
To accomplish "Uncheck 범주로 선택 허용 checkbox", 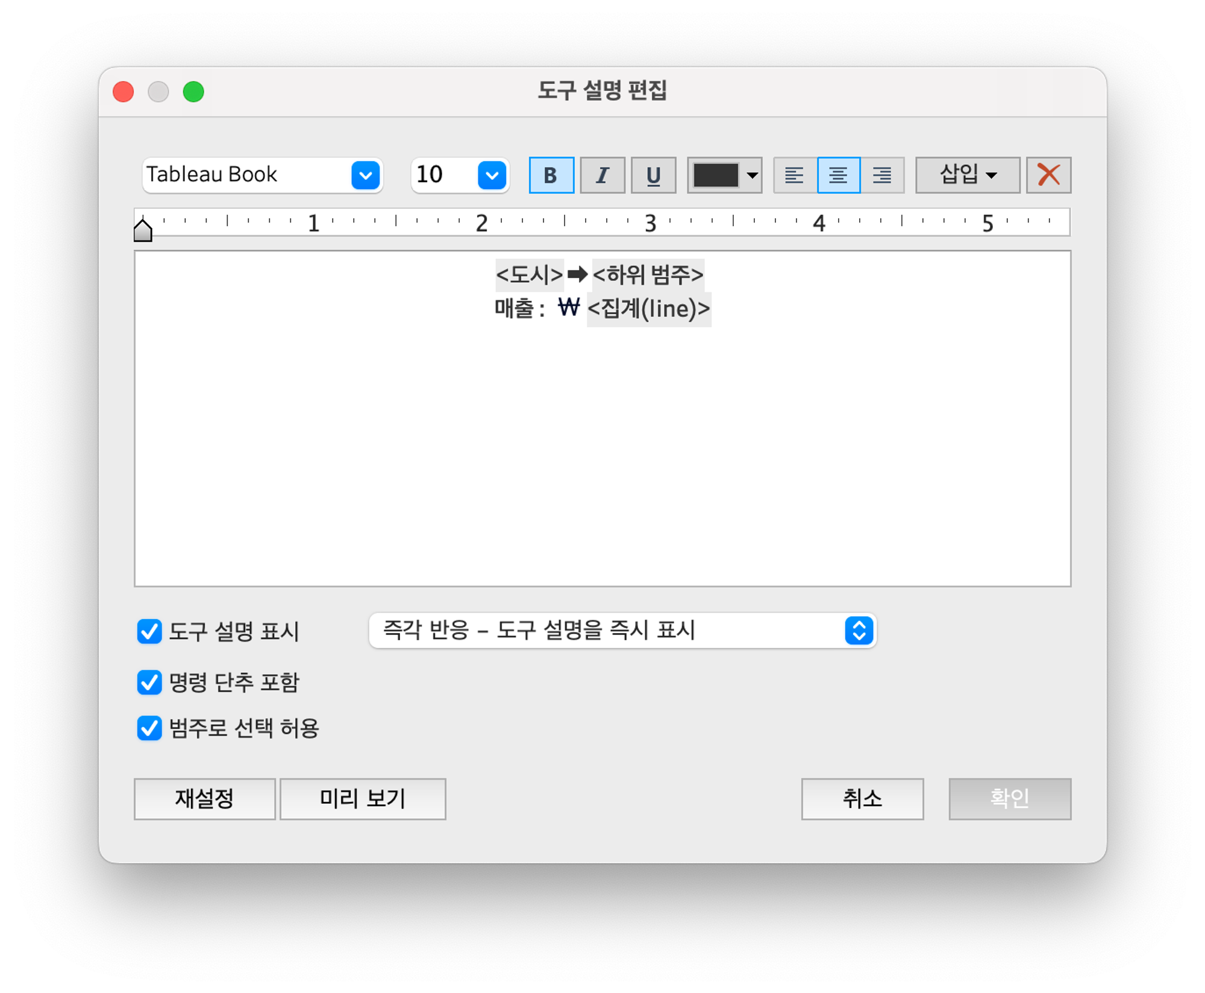I will point(149,728).
